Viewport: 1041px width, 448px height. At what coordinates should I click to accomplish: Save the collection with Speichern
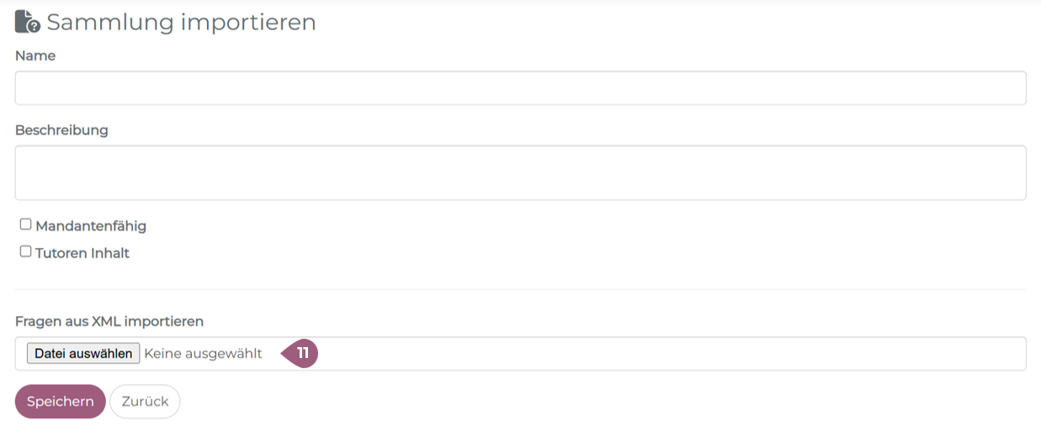tap(60, 402)
